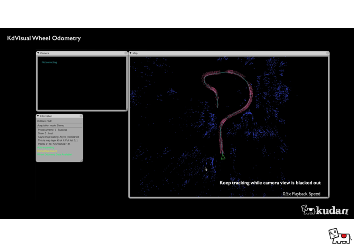Screen dimensions: 354x247
Task: Click the round indicator on the Map panel header
Action: [x=327, y=53]
